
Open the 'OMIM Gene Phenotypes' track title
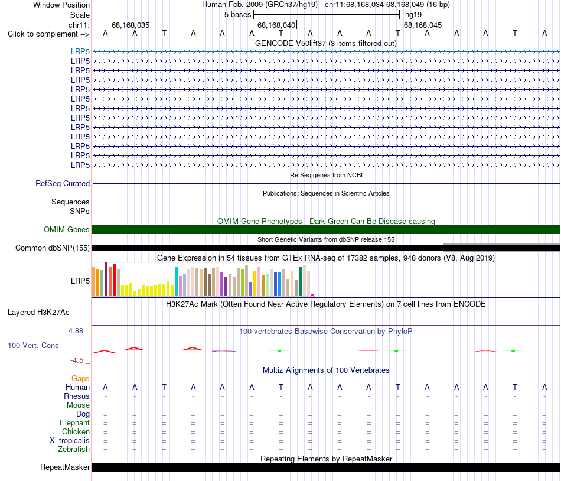326,221
